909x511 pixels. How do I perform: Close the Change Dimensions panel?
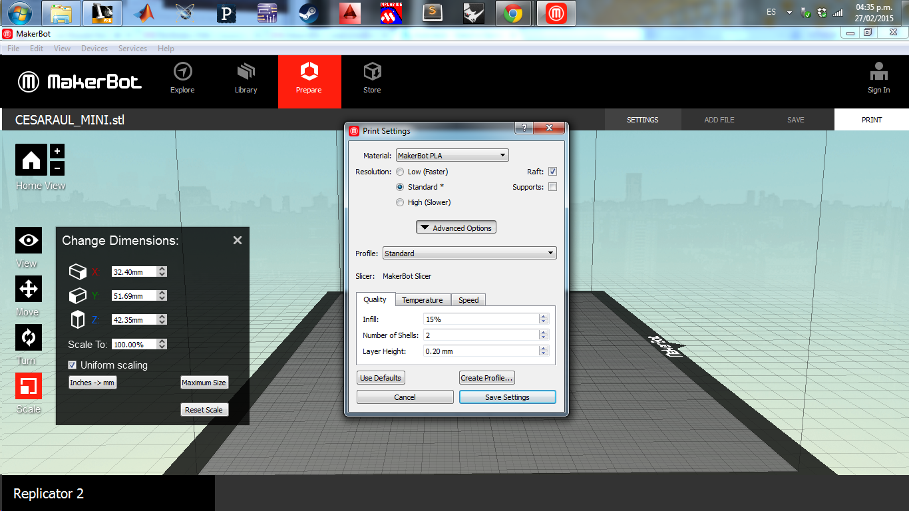[x=238, y=240]
